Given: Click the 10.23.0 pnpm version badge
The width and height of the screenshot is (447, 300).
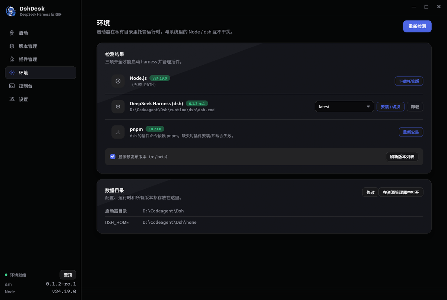Looking at the screenshot, I should pyautogui.click(x=154, y=129).
